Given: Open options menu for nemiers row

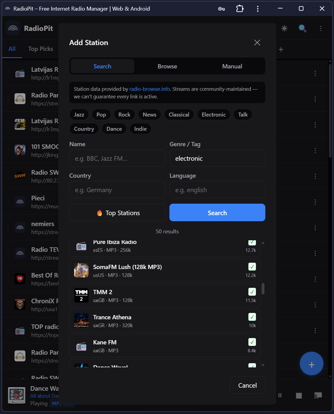Looking at the screenshot, I should tap(315, 228).
